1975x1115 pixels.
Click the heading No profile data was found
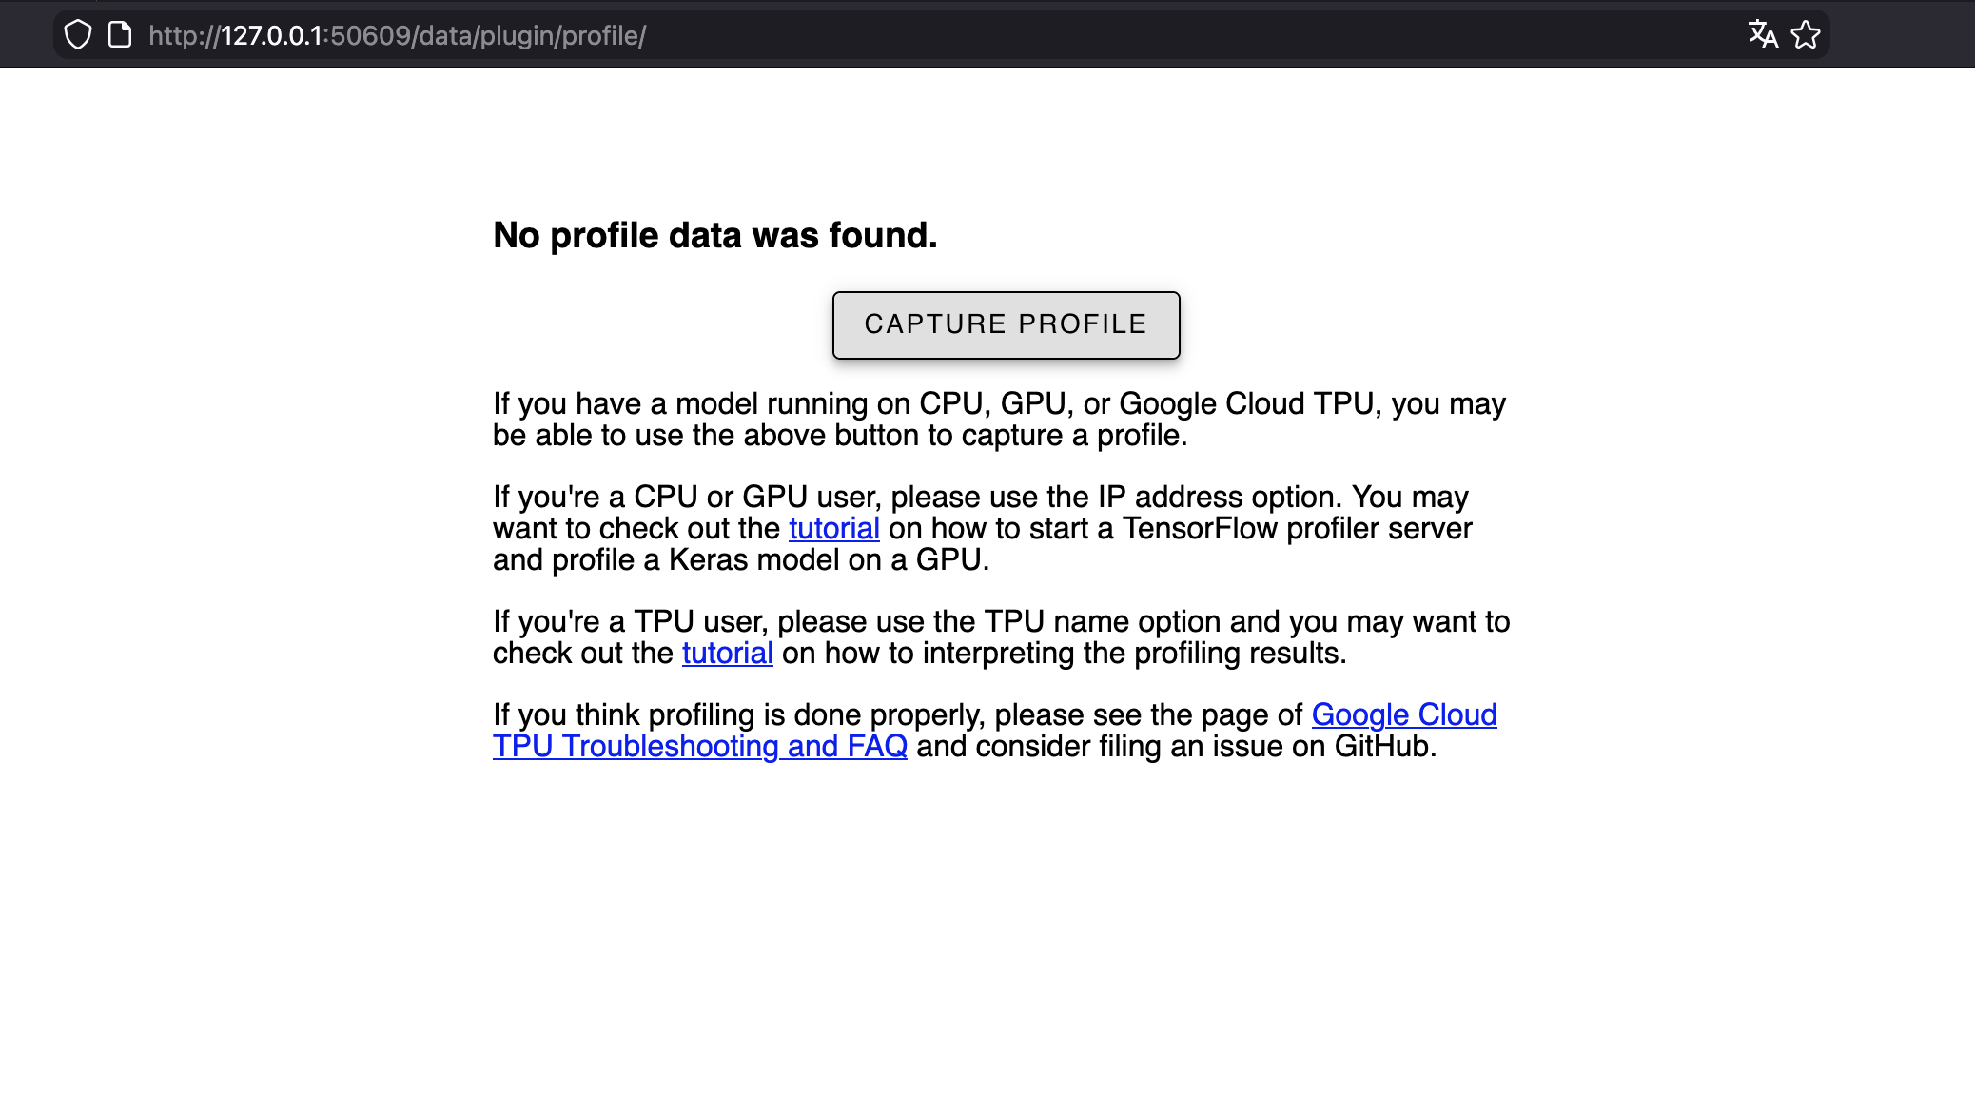(714, 234)
